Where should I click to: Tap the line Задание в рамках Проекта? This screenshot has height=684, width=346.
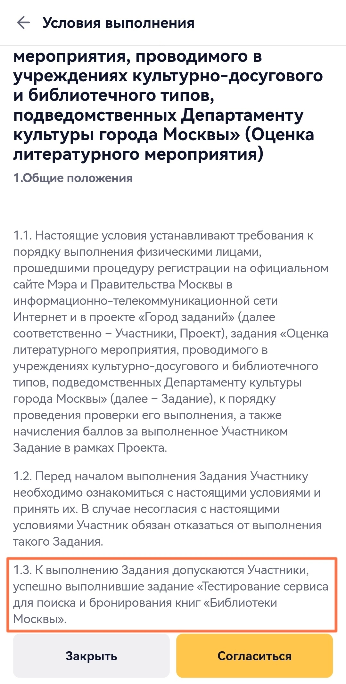[90, 448]
